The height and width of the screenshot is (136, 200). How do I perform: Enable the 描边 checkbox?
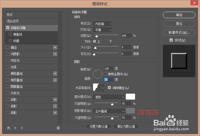coord(8,47)
